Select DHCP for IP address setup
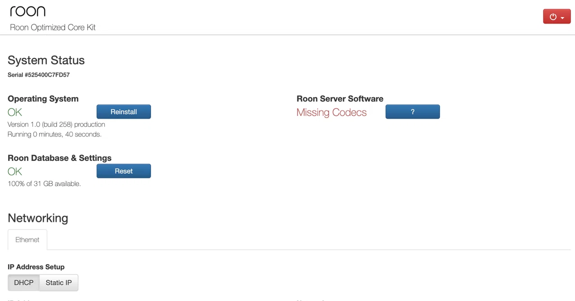 coord(24,283)
